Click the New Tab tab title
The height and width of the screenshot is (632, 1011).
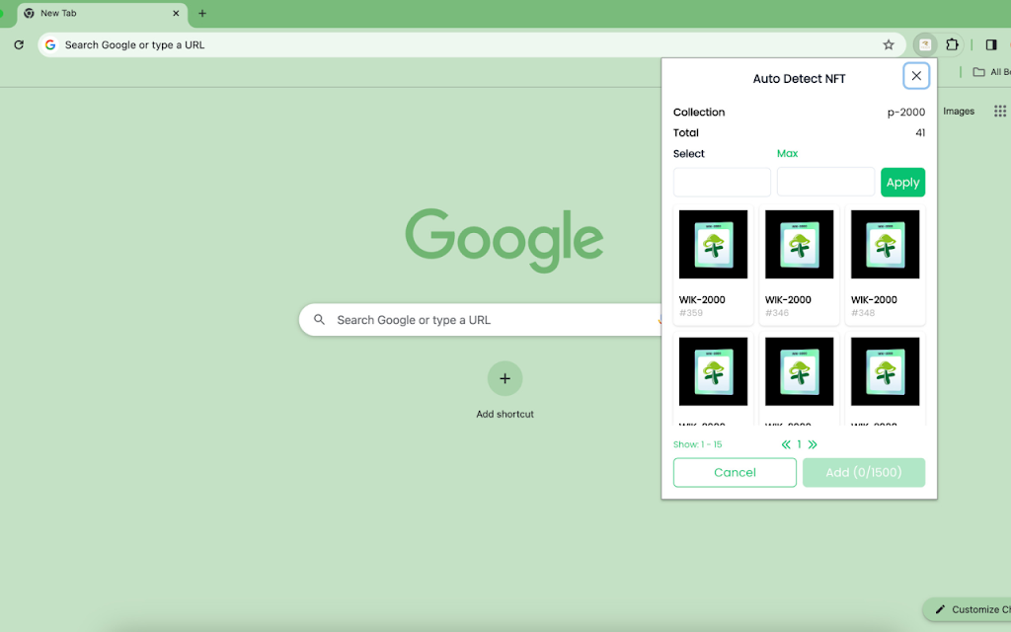(58, 13)
